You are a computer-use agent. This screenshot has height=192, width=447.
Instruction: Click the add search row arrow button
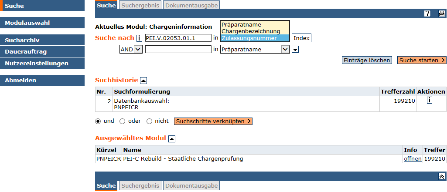click(295, 50)
